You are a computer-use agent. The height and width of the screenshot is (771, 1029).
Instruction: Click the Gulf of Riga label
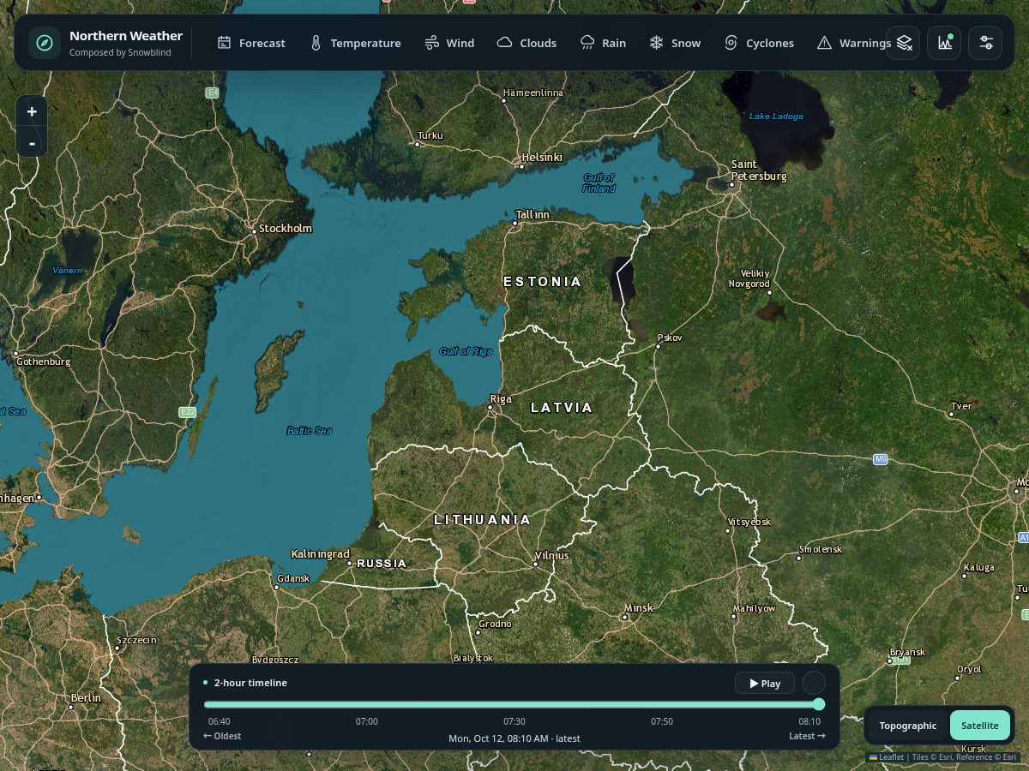tap(466, 351)
